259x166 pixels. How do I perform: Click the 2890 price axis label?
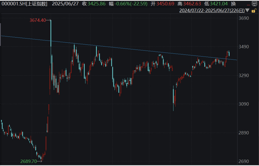(243, 133)
